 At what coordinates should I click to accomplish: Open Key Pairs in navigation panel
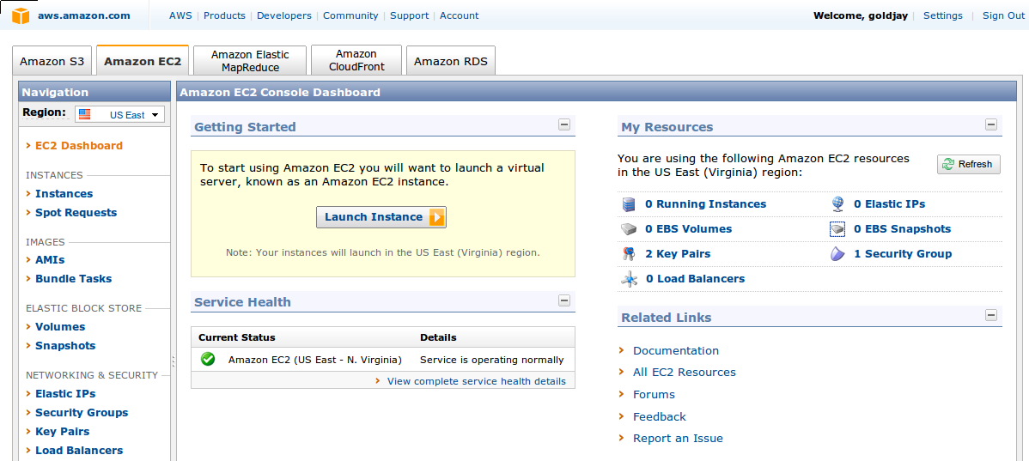pos(63,432)
